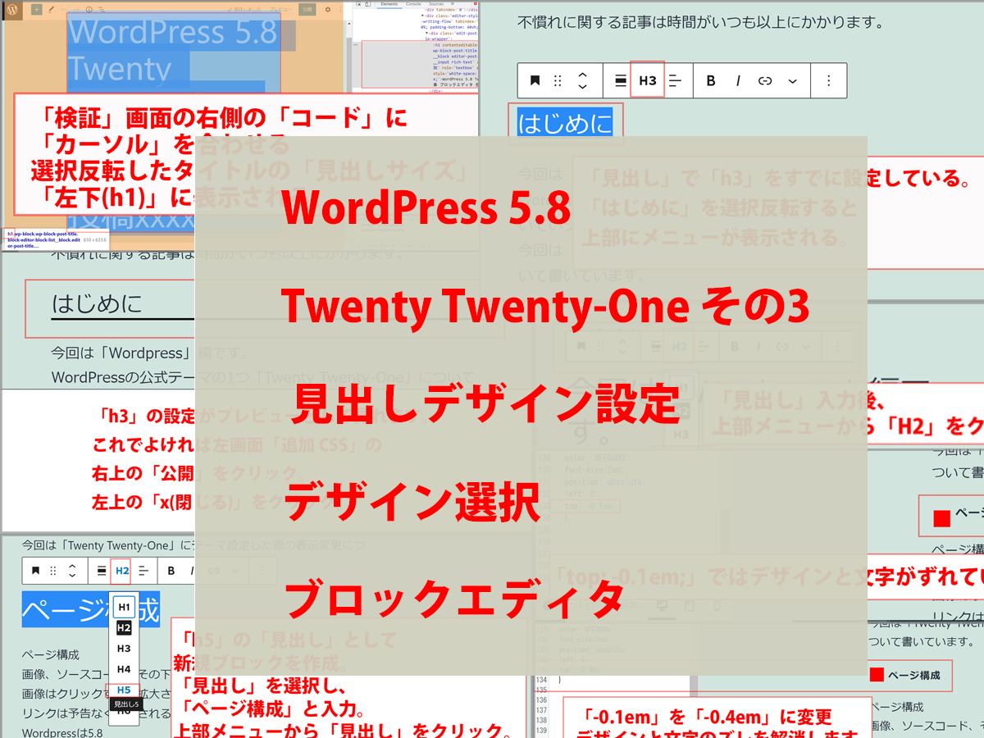Open the settings gear beside the 公開 button
The height and width of the screenshot is (738, 984).
click(x=328, y=10)
